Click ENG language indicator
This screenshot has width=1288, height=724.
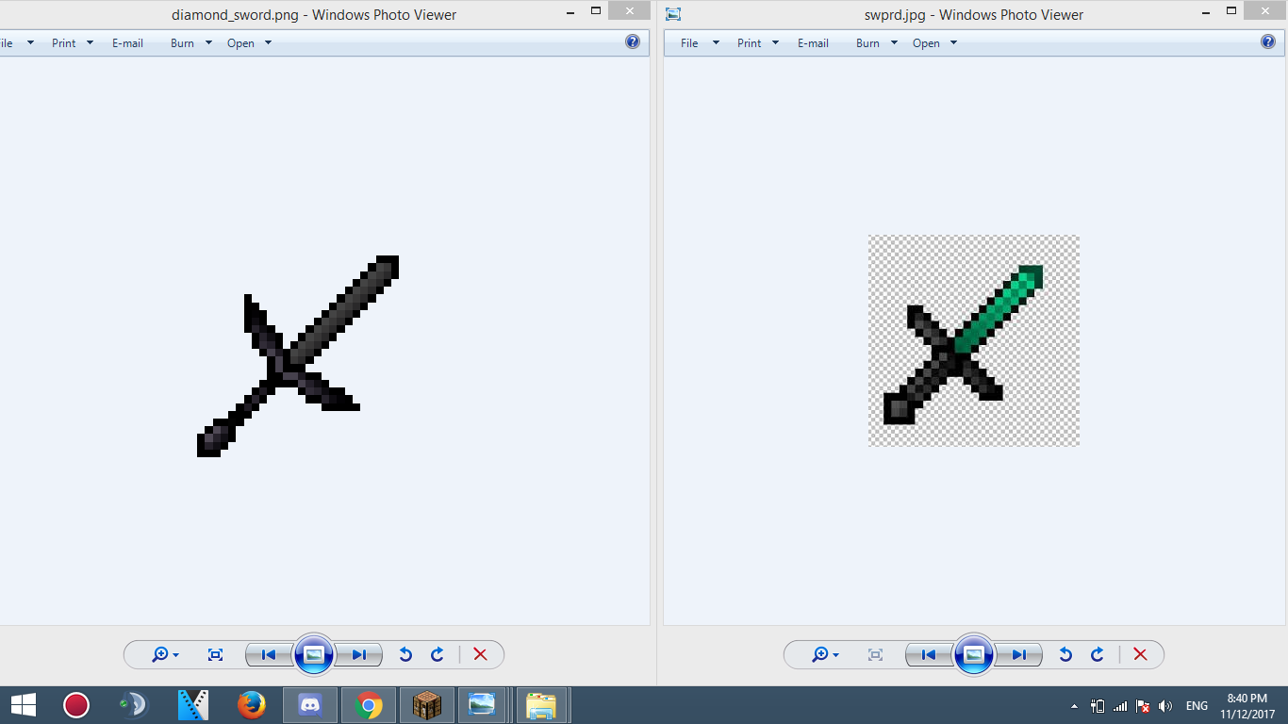coord(1197,706)
